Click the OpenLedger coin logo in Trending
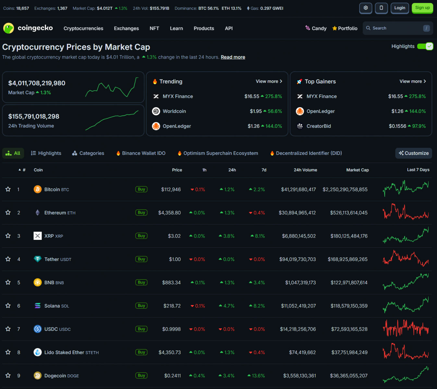The height and width of the screenshot is (389, 437). click(x=156, y=126)
